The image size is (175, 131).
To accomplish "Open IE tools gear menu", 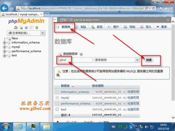I will (171, 8).
